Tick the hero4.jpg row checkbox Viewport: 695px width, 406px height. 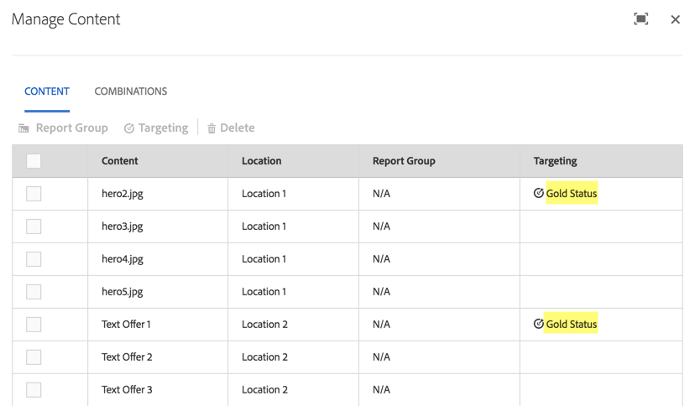pyautogui.click(x=34, y=259)
